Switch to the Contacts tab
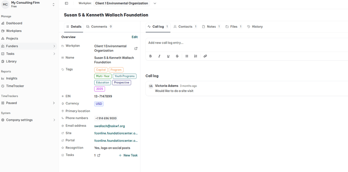 tap(185, 26)
